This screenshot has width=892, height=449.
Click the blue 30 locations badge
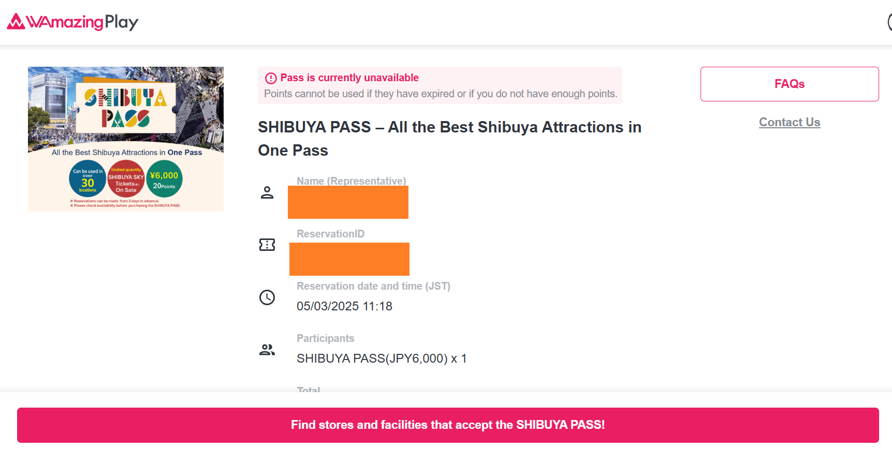point(87,179)
